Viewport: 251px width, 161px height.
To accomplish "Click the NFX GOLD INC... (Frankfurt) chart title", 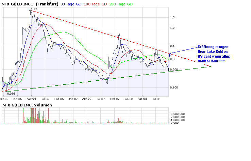I will [30, 4].
